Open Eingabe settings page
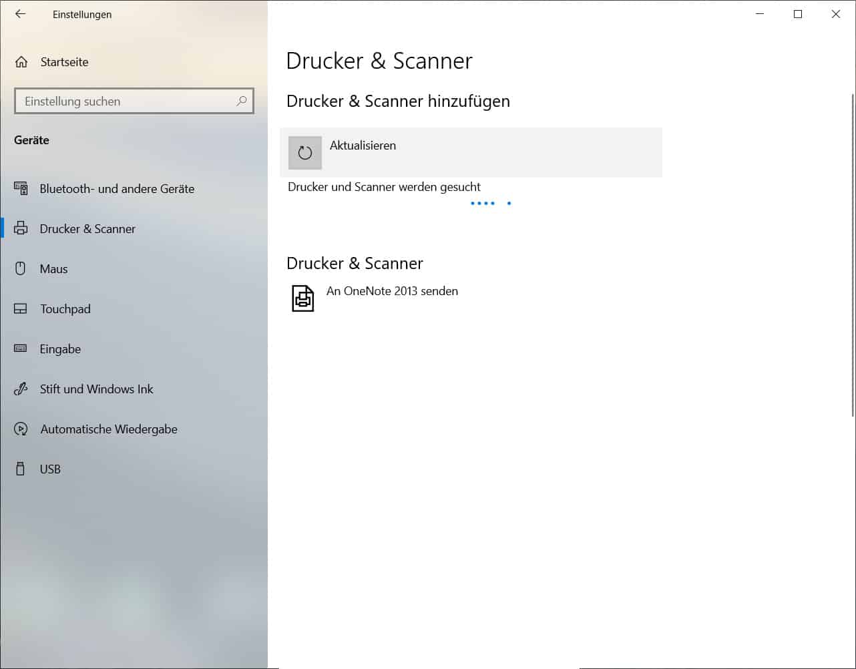Screen dimensions: 856x669 pyautogui.click(x=134, y=349)
